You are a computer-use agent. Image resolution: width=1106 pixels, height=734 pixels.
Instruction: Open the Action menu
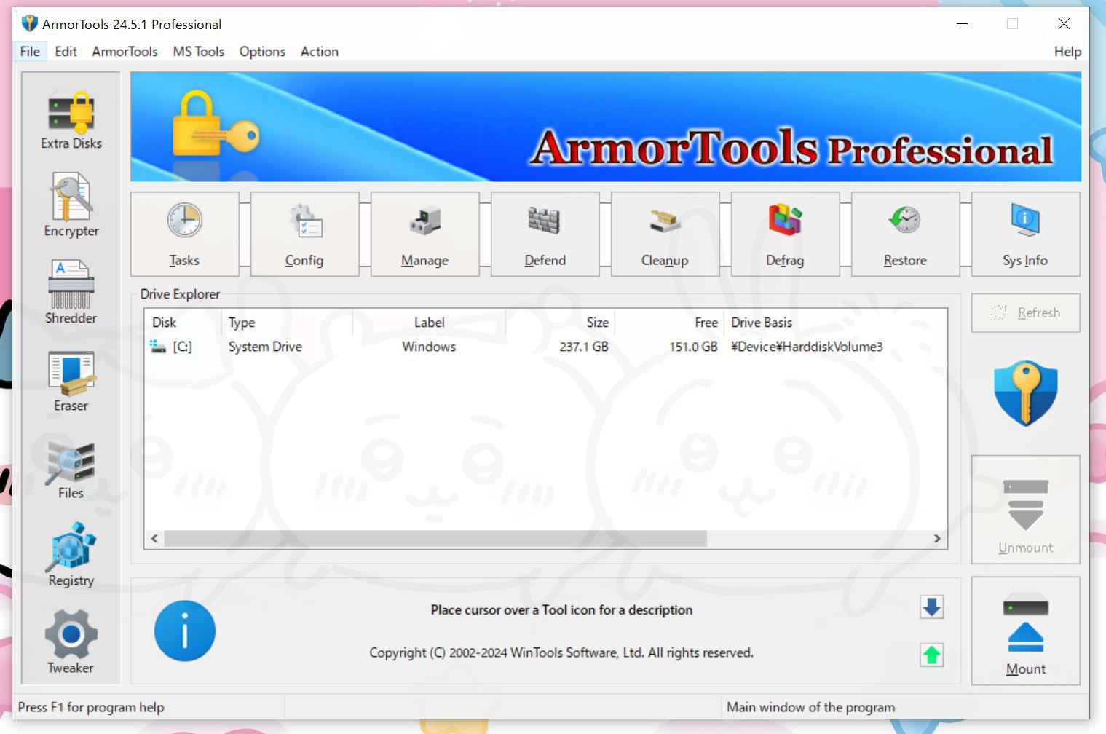[319, 52]
